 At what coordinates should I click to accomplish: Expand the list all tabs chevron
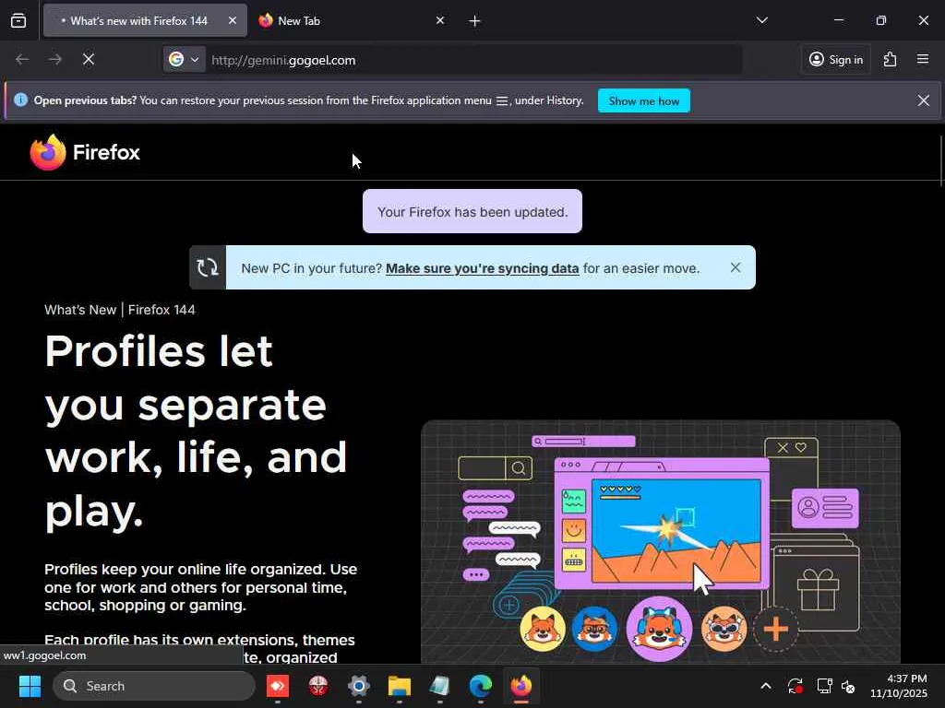(x=761, y=20)
